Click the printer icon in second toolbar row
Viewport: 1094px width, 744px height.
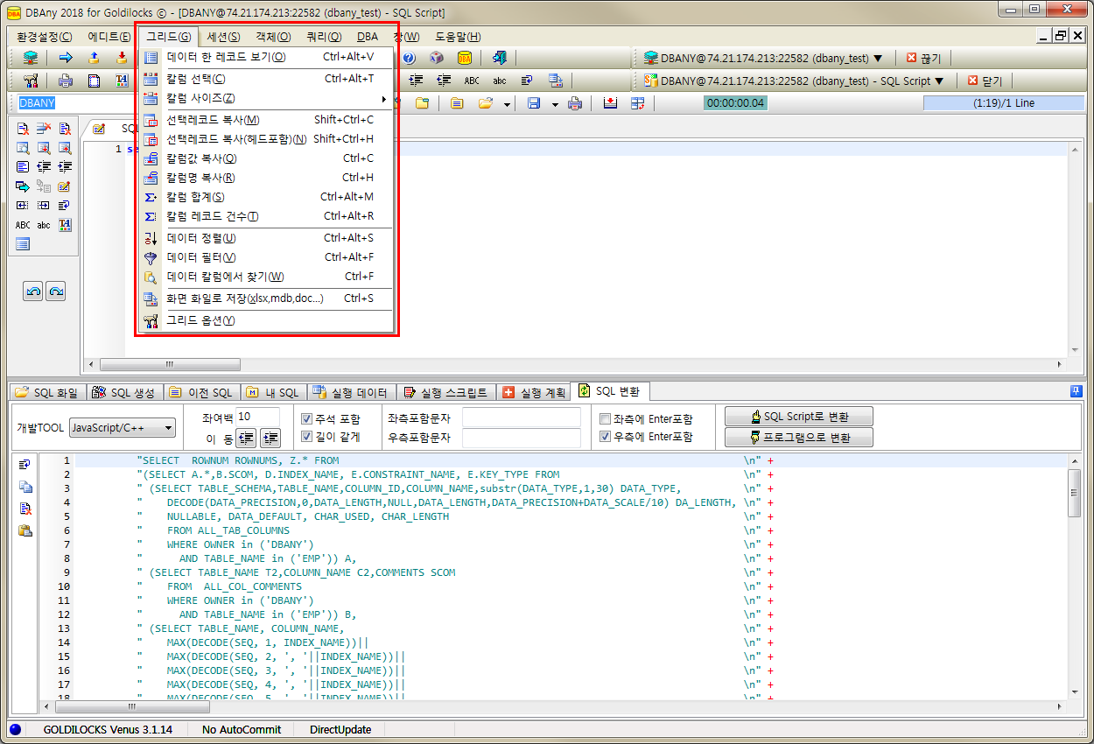click(66, 81)
